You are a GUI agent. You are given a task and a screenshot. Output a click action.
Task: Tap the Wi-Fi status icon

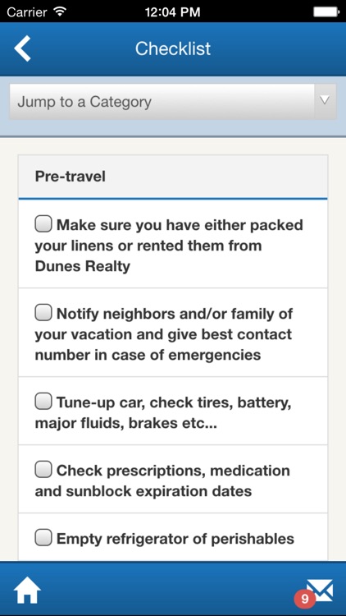coord(60,11)
